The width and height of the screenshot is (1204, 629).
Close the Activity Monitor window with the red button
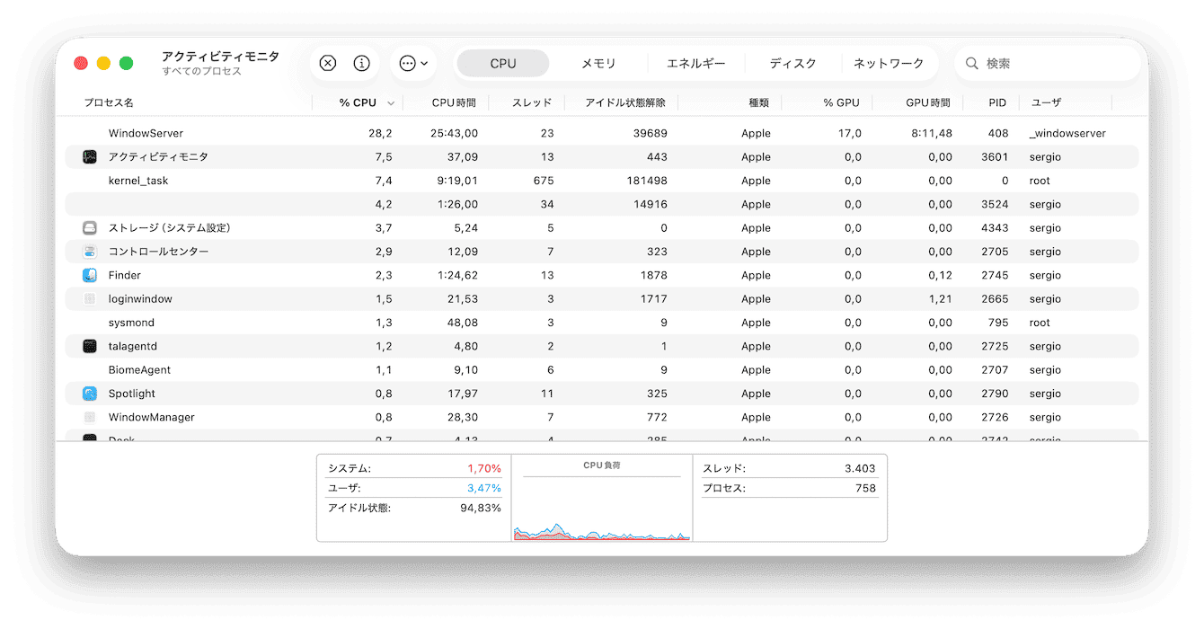pyautogui.click(x=81, y=64)
